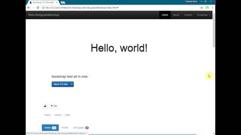The image size is (241, 135).
Task: Click the scrollbar down arrow
Action: pos(214,133)
